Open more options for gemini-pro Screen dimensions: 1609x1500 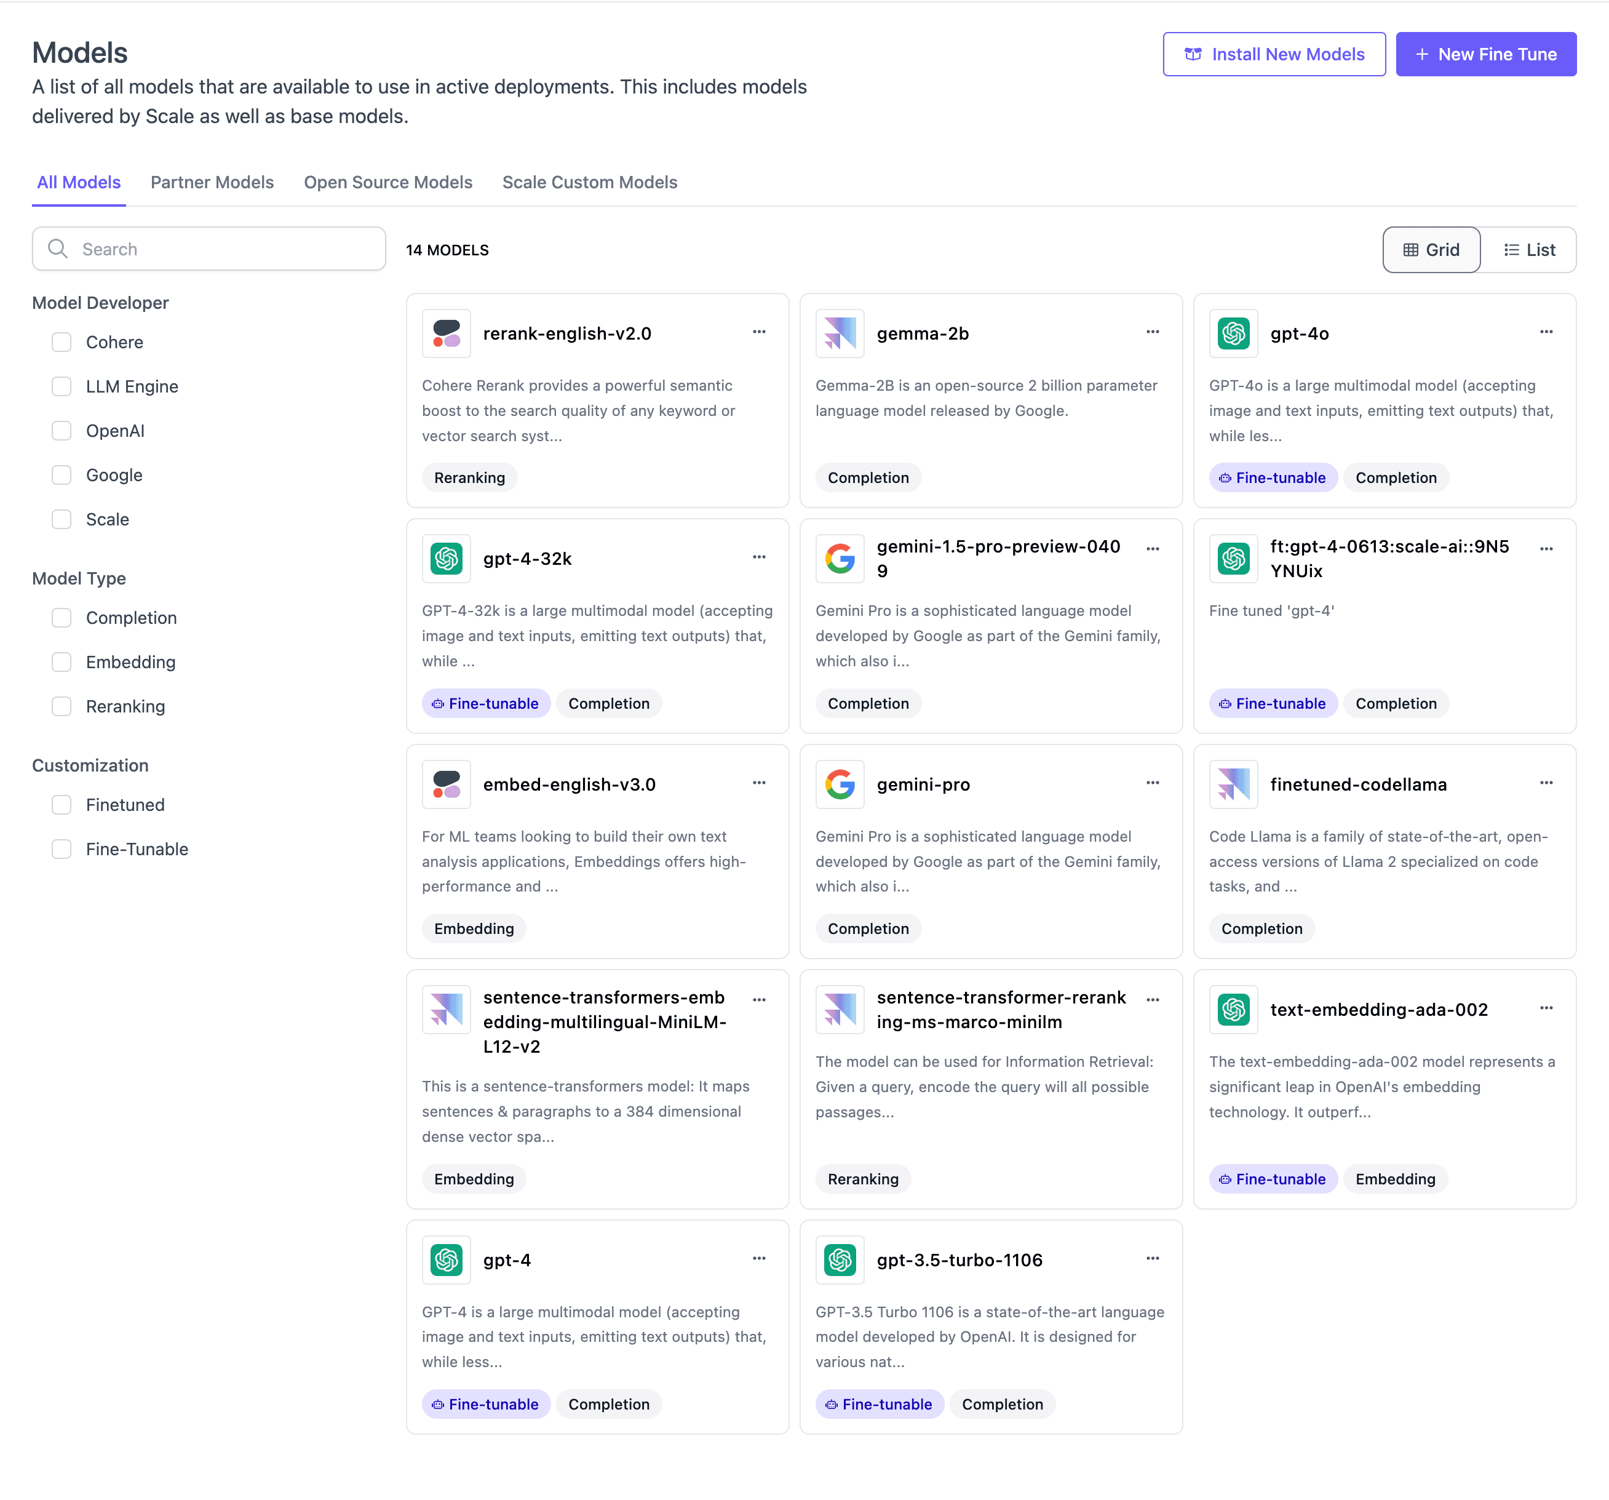[1153, 783]
